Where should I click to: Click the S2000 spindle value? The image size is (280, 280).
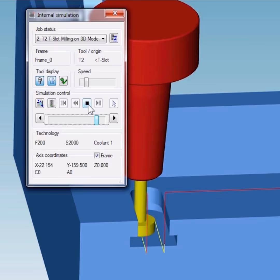[x=72, y=143]
